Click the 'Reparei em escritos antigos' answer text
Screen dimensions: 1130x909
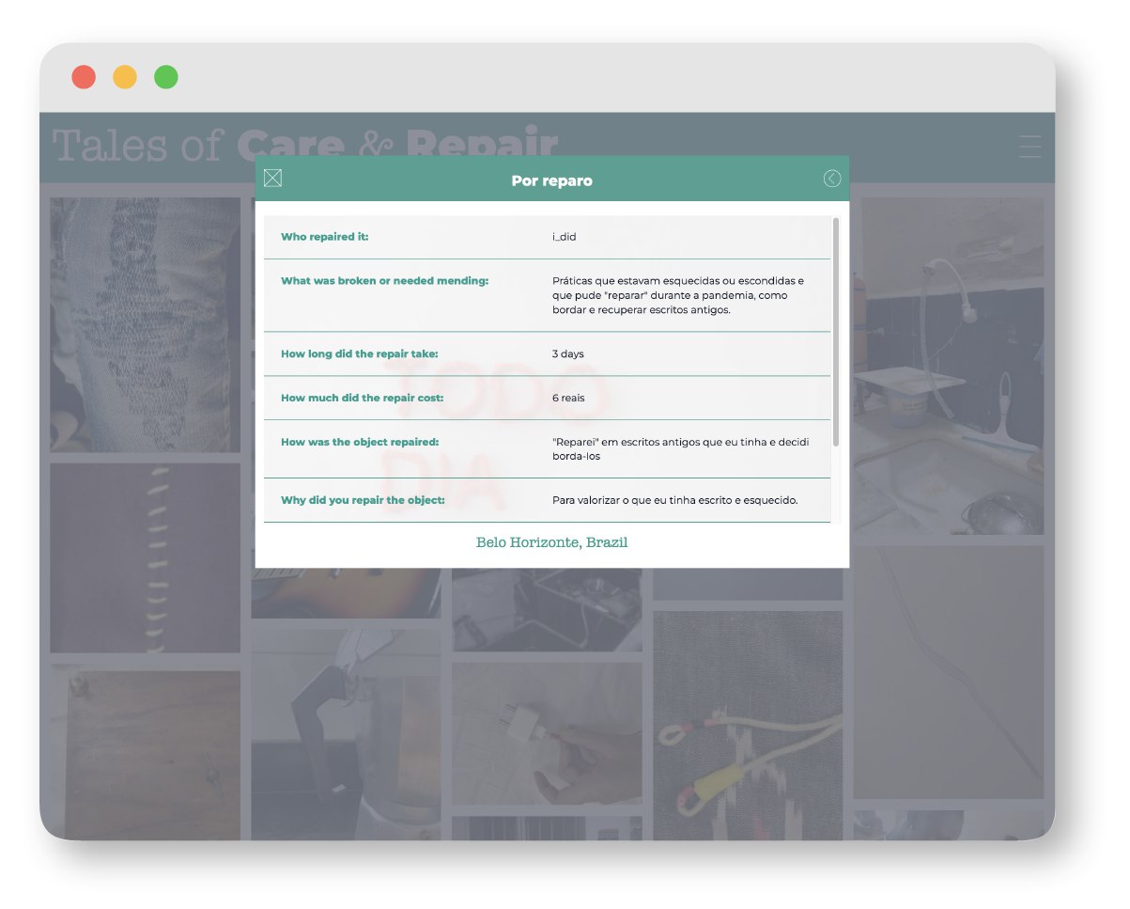point(681,448)
